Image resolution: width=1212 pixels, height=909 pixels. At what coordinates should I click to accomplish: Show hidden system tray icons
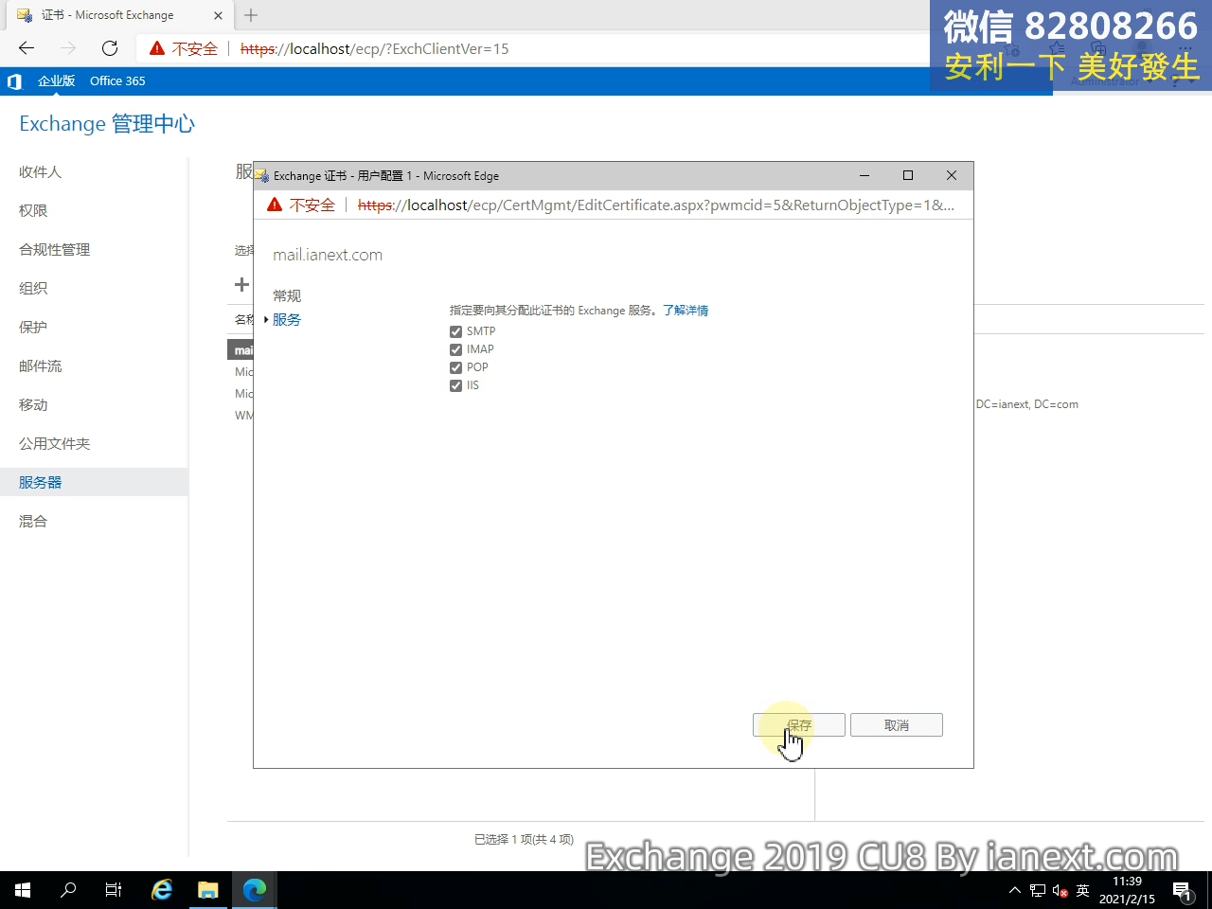pos(1015,890)
